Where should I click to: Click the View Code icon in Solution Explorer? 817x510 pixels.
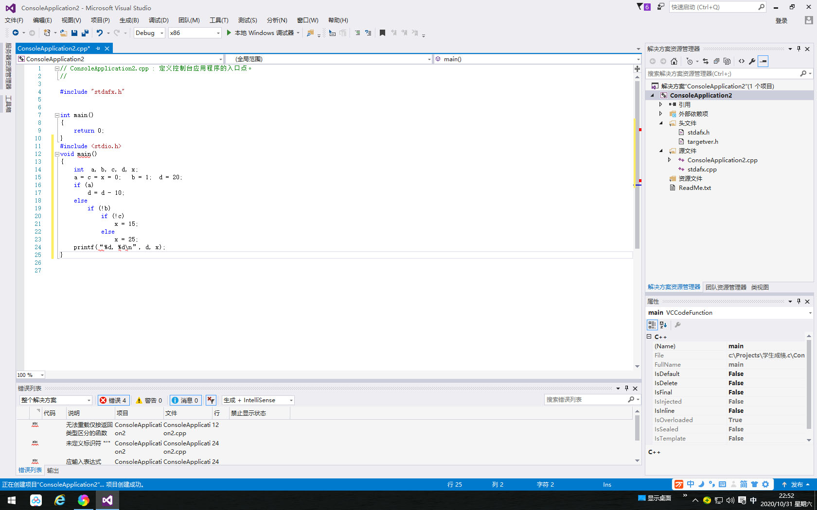click(x=741, y=61)
